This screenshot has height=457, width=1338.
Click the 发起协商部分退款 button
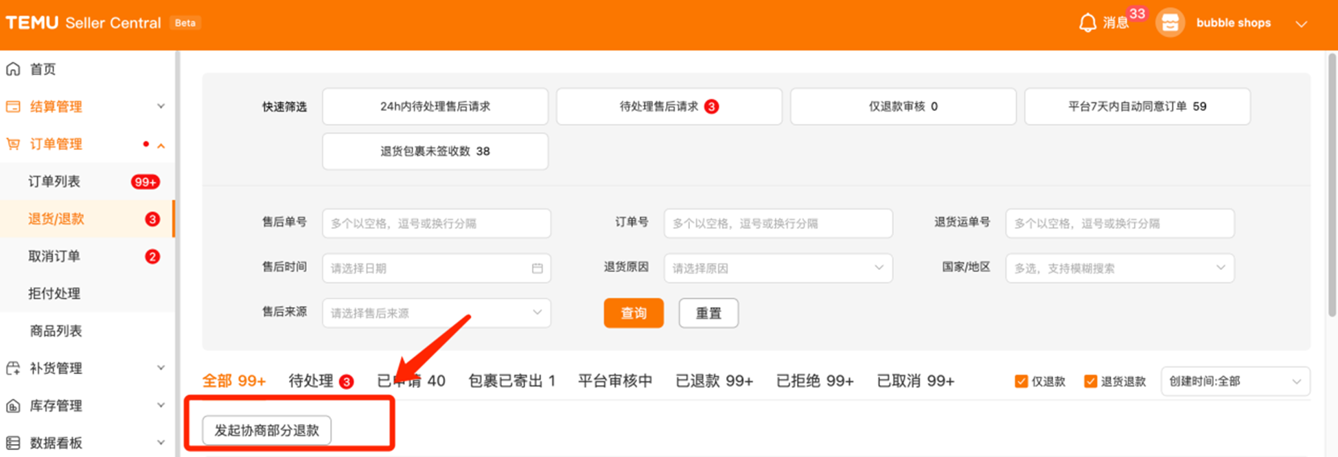(266, 430)
